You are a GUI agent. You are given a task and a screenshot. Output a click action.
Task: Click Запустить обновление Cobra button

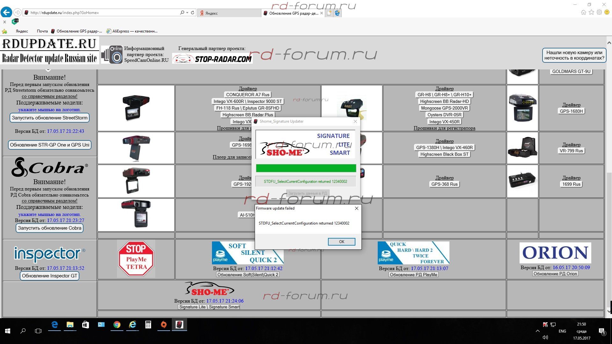coord(49,228)
